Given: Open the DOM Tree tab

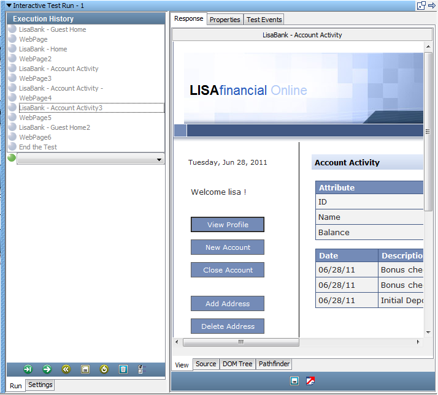Looking at the screenshot, I should point(237,364).
